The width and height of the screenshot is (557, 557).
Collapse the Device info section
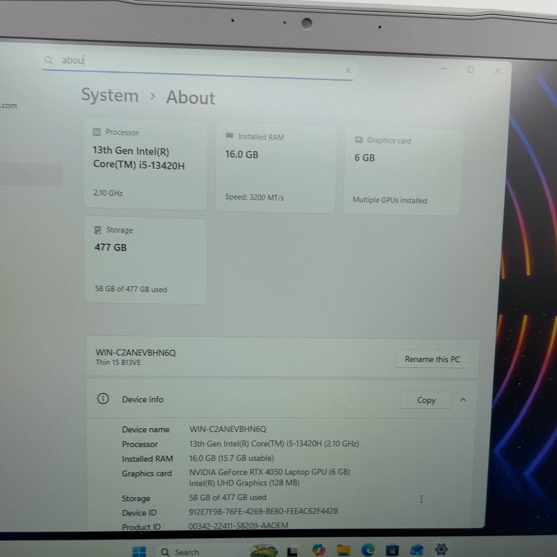pyautogui.click(x=463, y=400)
